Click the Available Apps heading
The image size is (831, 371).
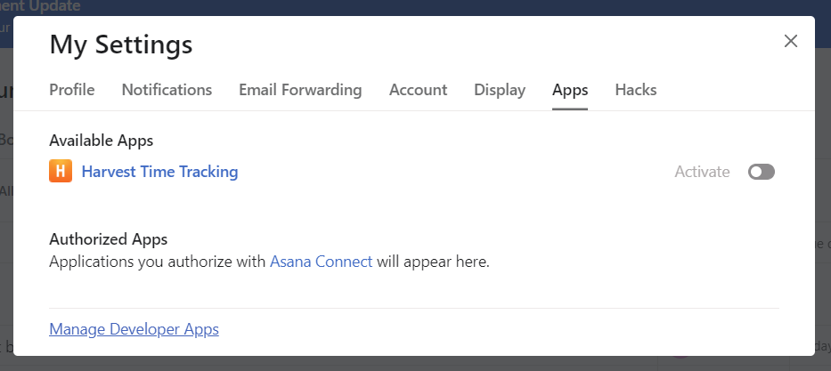(x=102, y=141)
